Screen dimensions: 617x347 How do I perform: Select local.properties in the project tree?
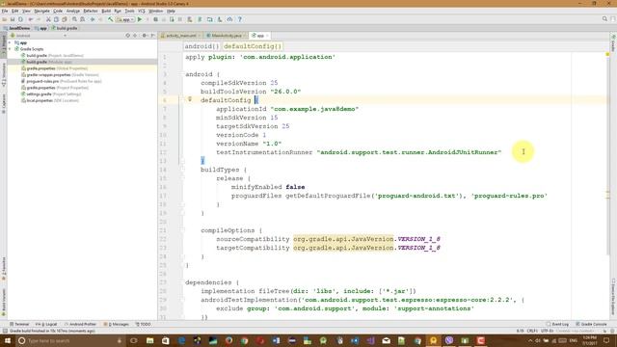click(49, 100)
